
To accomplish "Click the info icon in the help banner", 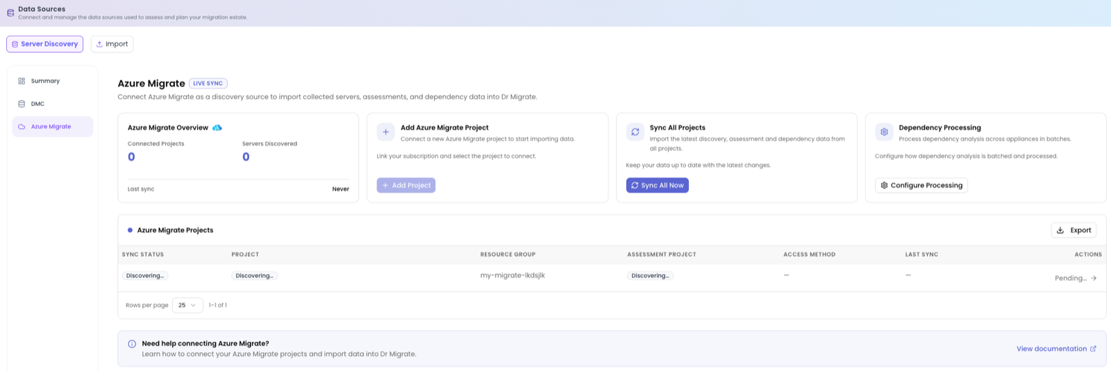I will click(132, 344).
